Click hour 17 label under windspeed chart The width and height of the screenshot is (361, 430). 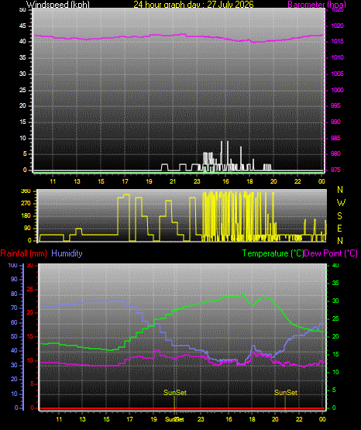[125, 181]
